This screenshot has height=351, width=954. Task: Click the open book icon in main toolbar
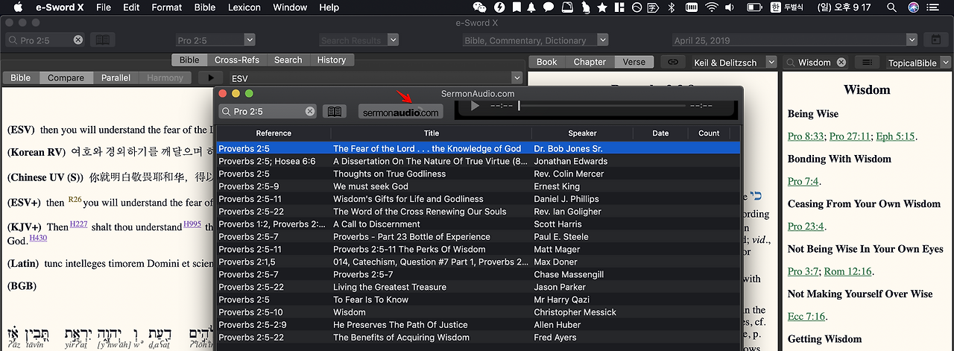click(104, 40)
